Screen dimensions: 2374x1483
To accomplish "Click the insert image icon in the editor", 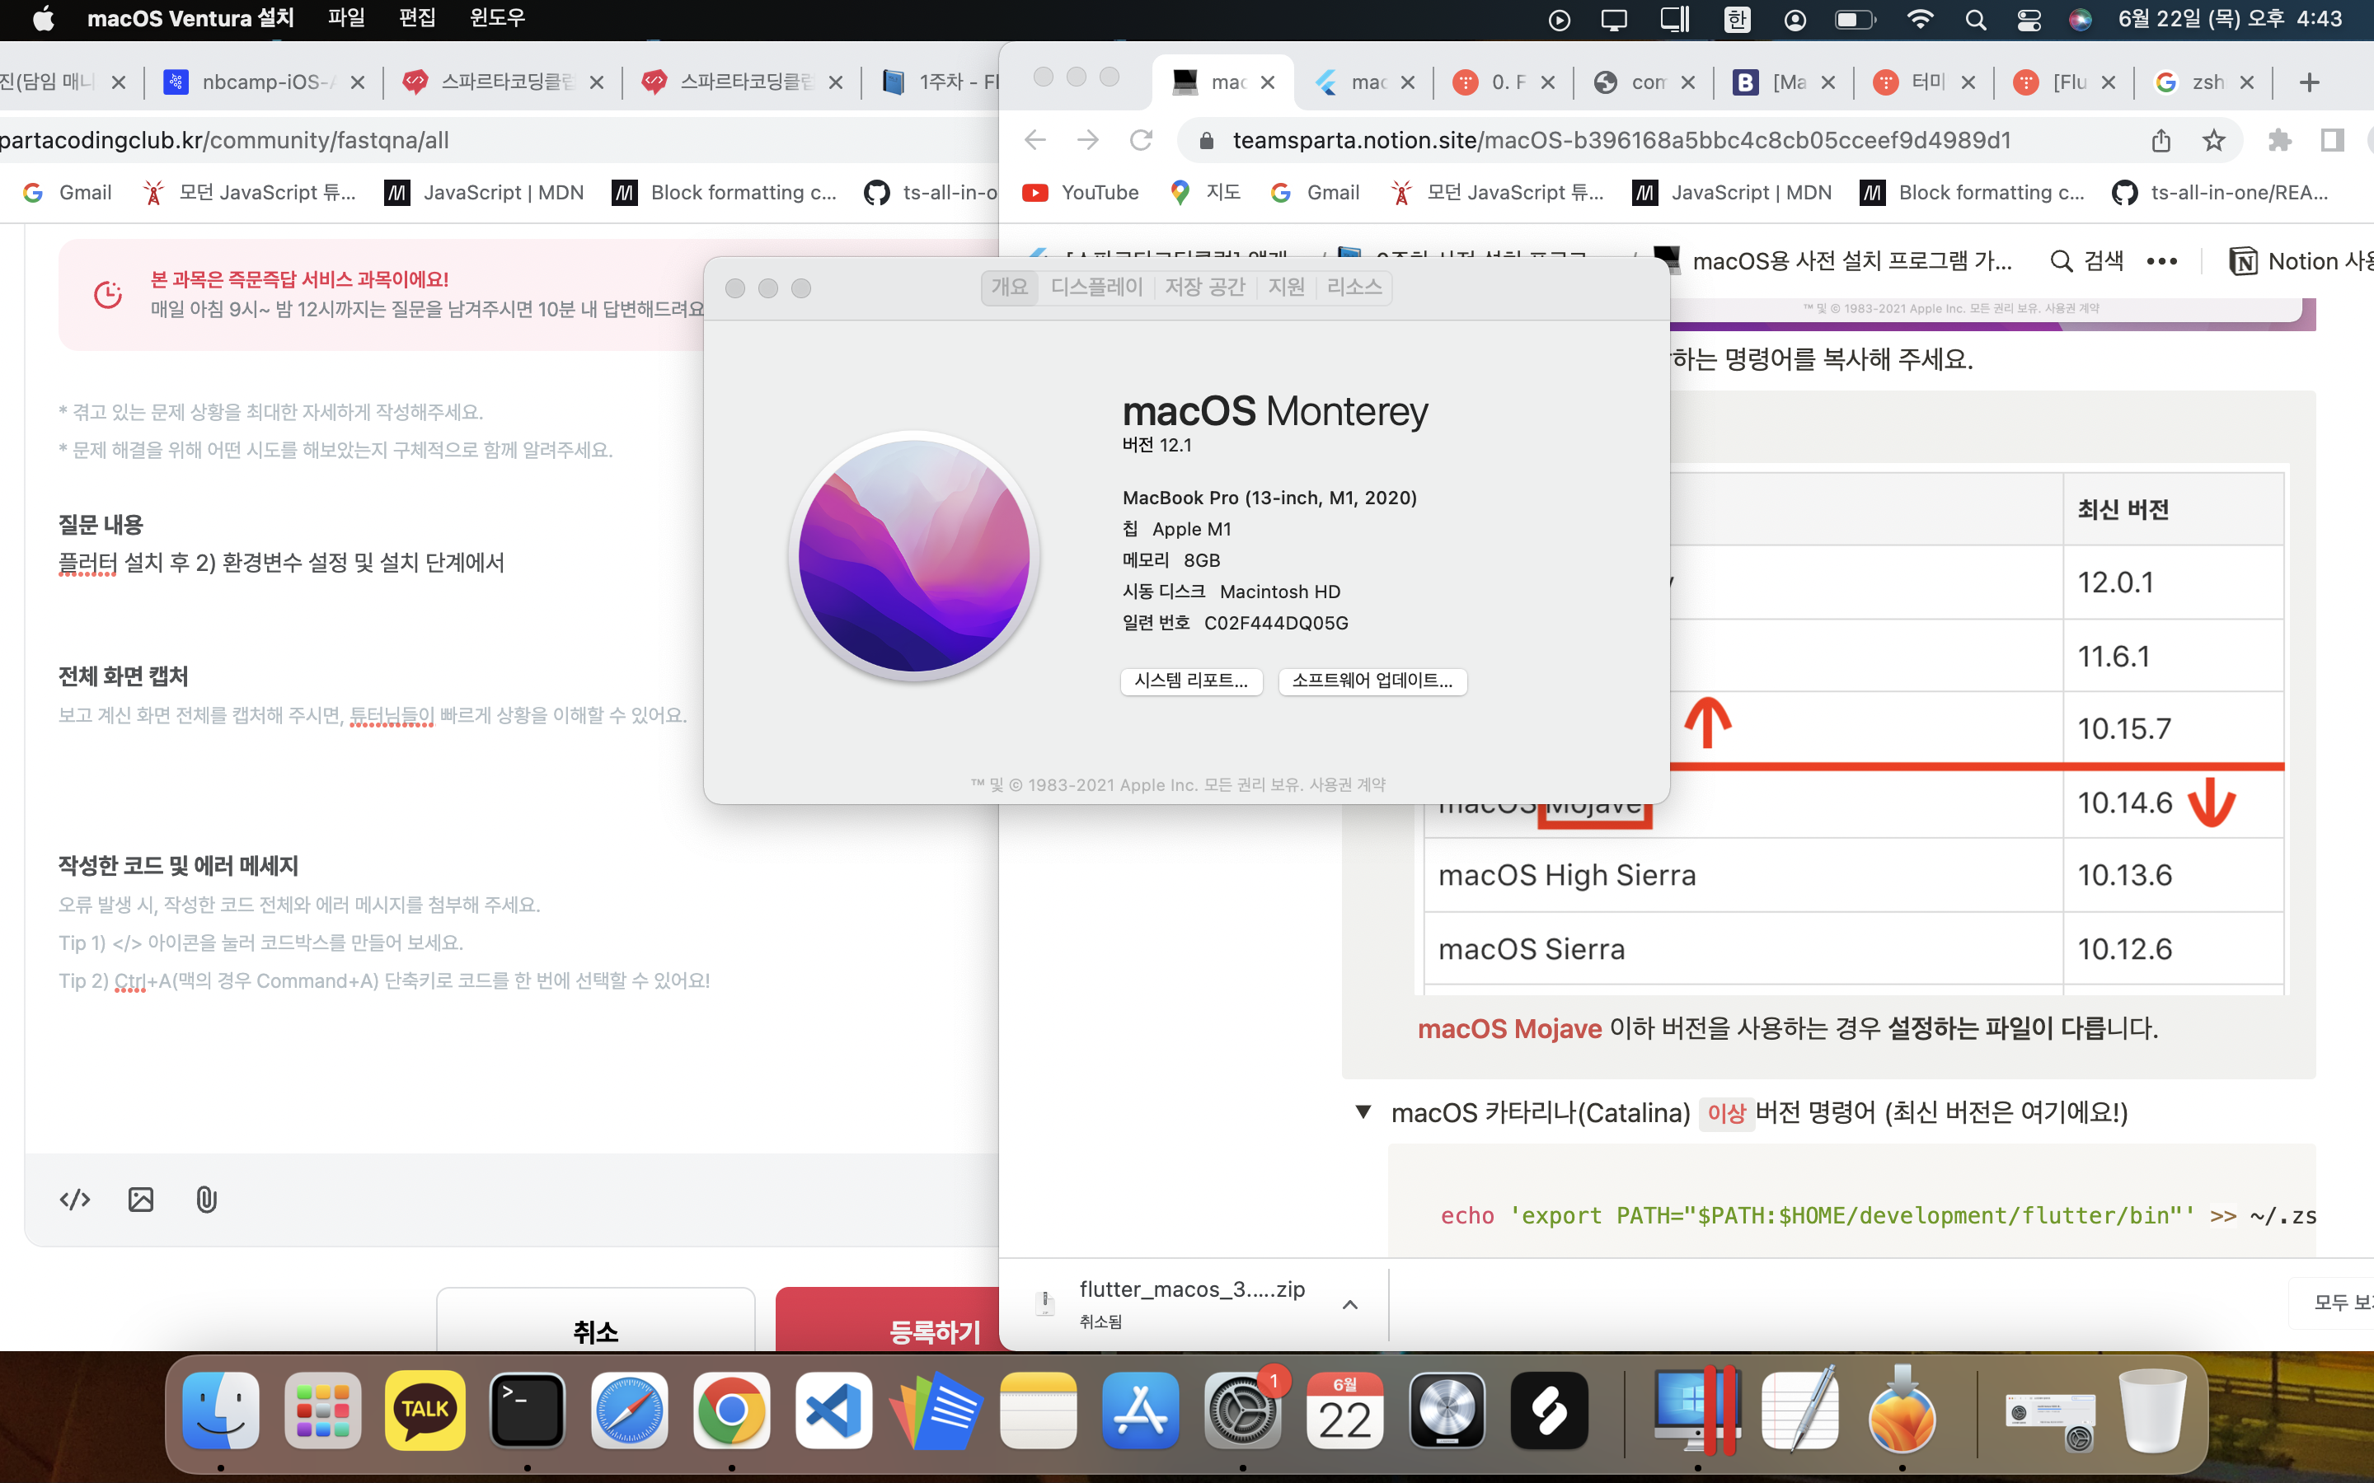I will pyautogui.click(x=140, y=1200).
